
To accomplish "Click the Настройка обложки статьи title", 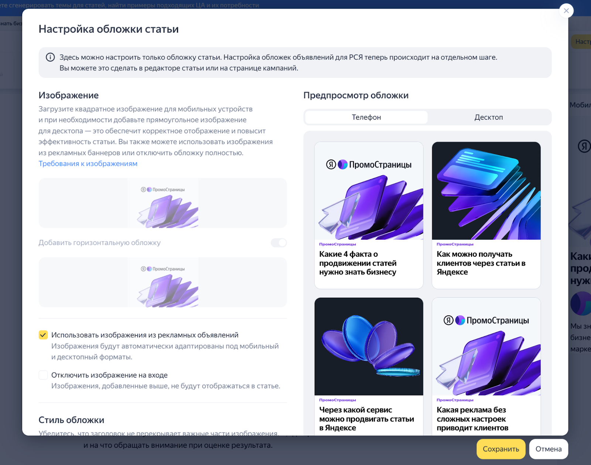I will pos(109,29).
